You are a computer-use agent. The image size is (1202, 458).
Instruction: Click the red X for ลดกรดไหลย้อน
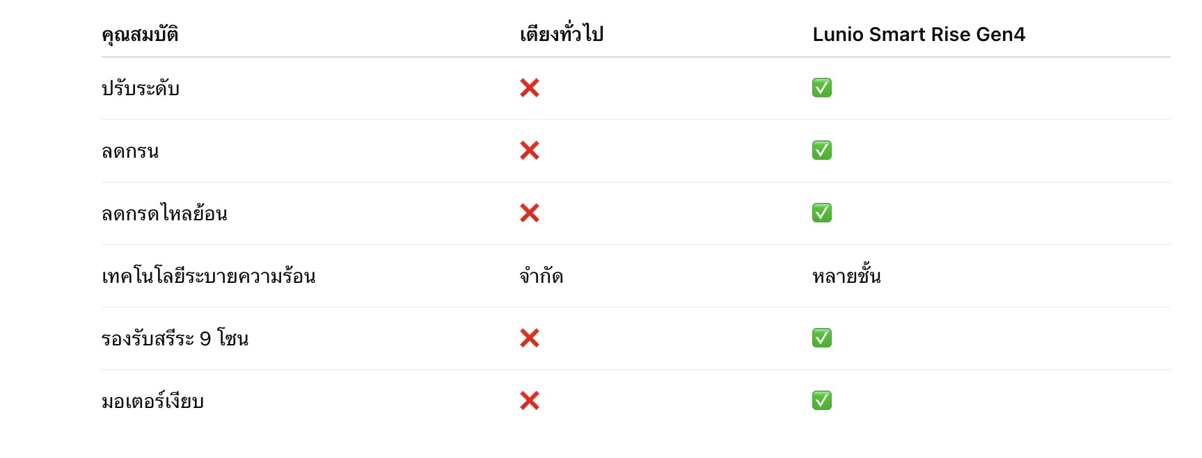(x=529, y=213)
